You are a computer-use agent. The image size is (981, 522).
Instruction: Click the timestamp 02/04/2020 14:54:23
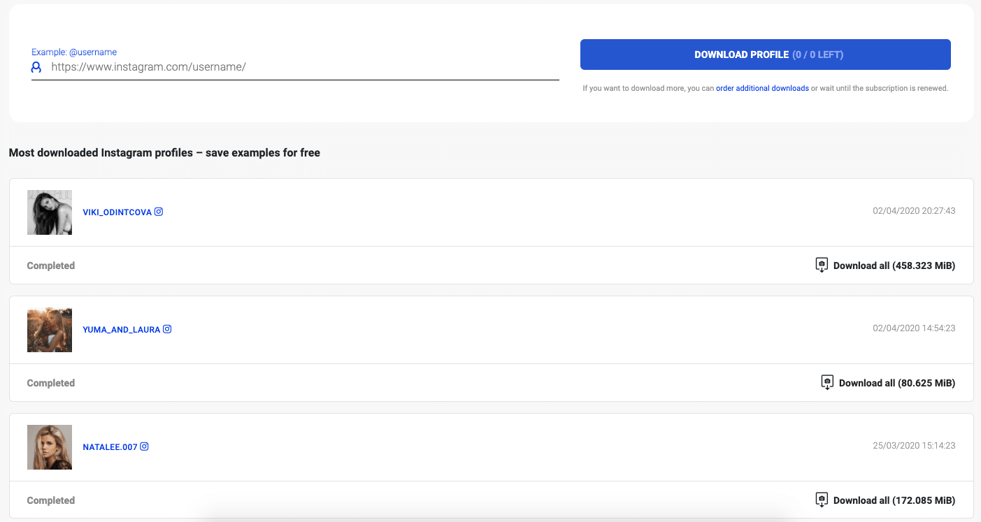pyautogui.click(x=914, y=328)
